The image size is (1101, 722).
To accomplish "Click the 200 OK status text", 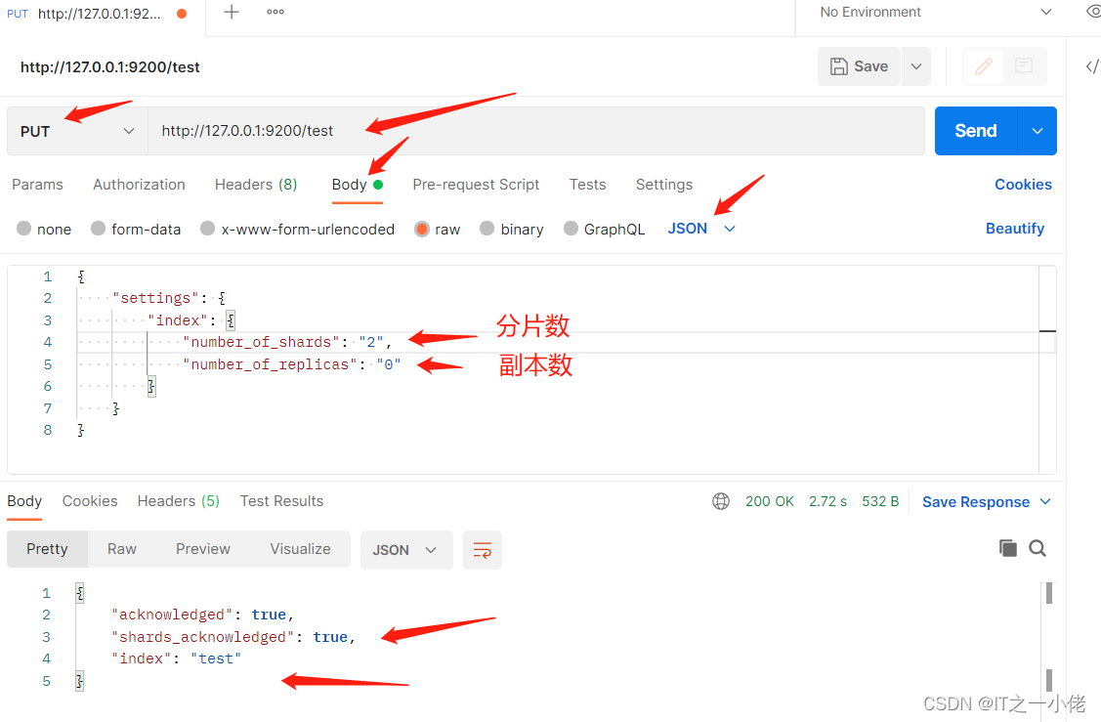I will 770,501.
